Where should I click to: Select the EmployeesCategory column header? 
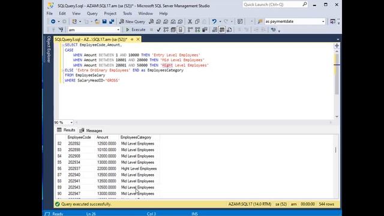point(136,137)
